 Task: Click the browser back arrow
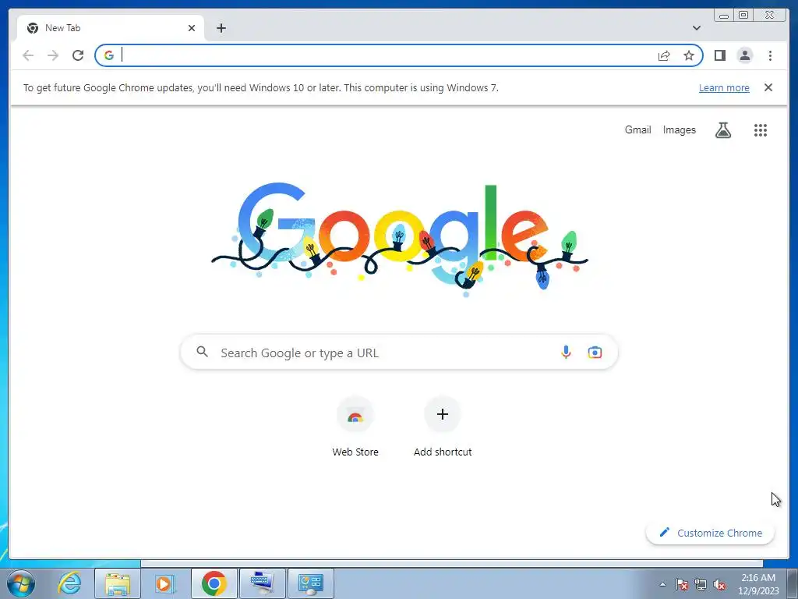(x=28, y=55)
